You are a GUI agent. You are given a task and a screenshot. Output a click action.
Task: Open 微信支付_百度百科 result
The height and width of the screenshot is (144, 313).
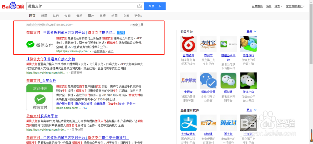pyautogui.click(x=41, y=81)
